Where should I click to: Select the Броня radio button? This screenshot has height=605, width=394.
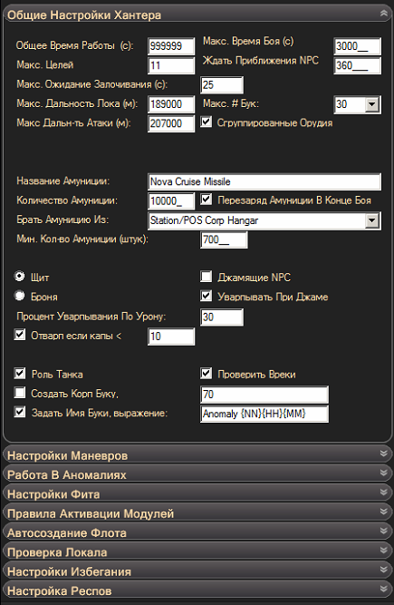tap(19, 296)
